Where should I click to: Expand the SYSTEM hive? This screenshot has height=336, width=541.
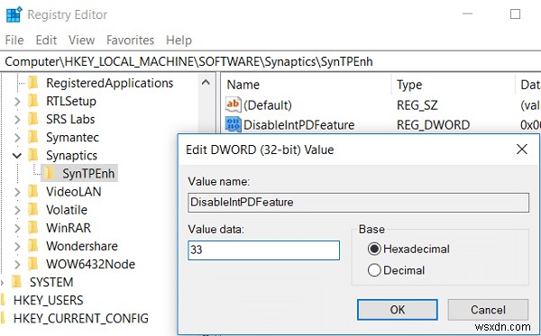pyautogui.click(x=3, y=283)
